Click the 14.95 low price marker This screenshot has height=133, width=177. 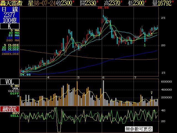pos(25,75)
